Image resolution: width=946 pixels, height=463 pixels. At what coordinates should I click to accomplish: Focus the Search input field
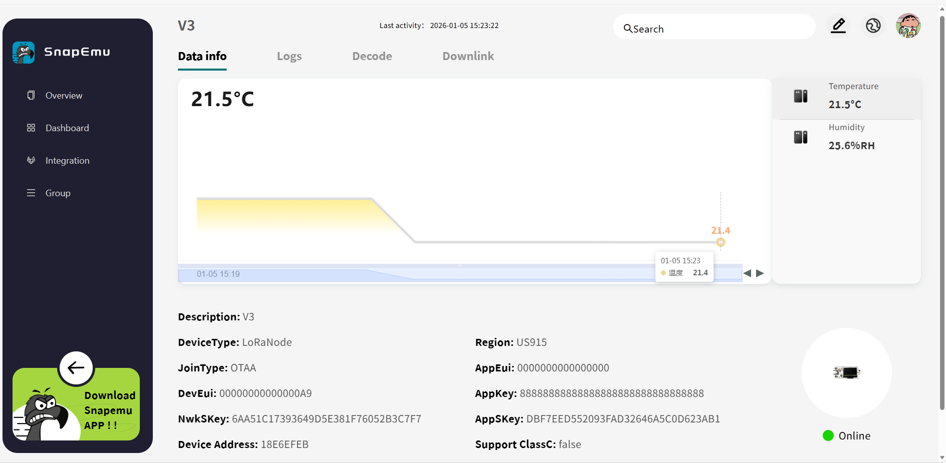click(717, 29)
